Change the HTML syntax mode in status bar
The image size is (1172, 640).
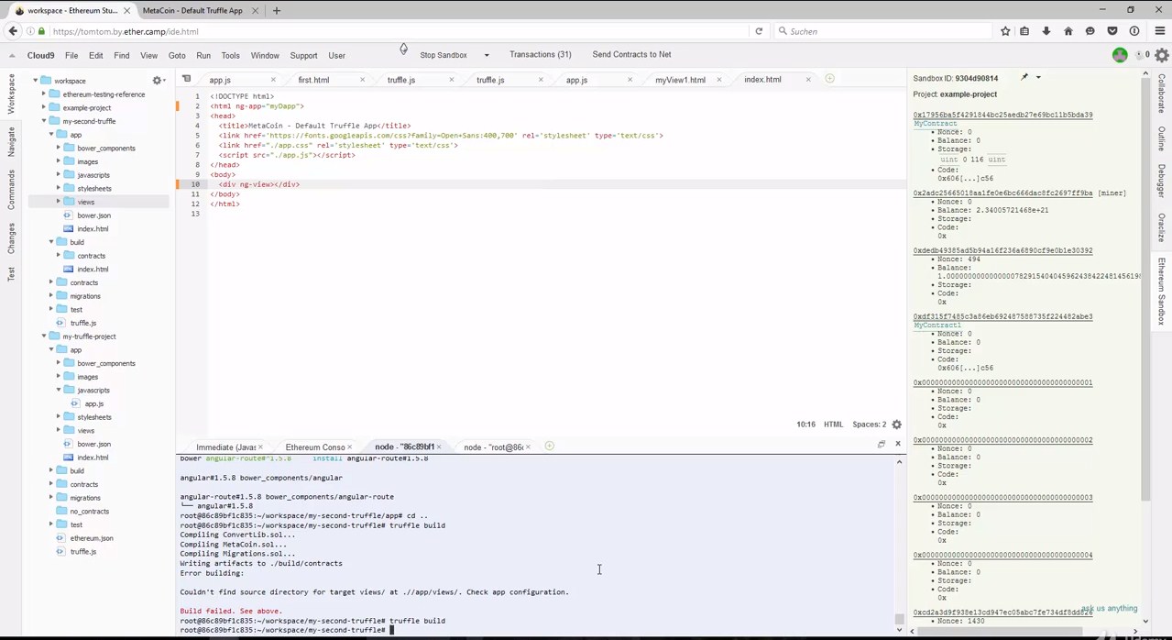833,425
